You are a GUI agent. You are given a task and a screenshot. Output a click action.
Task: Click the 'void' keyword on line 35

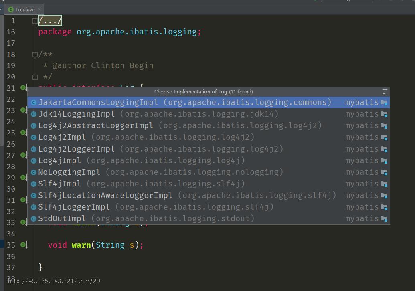pyautogui.click(x=57, y=245)
